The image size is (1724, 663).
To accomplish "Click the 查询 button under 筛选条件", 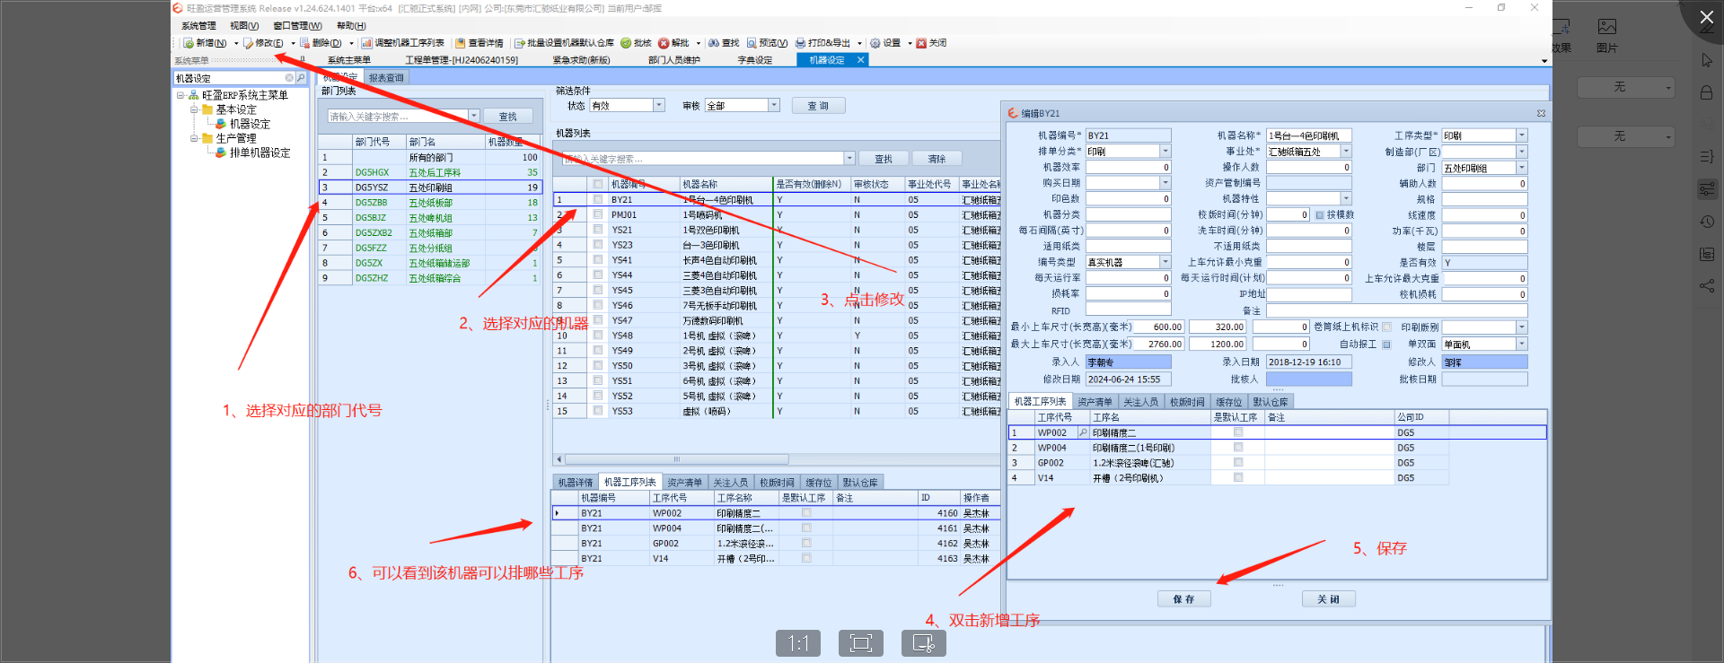I will click(818, 106).
